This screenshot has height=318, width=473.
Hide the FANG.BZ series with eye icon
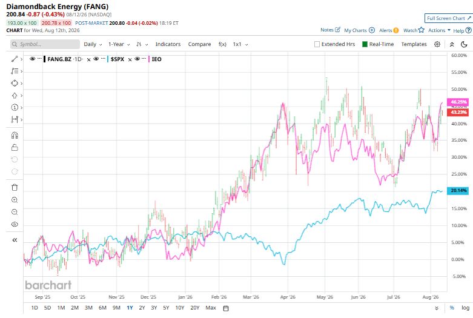tap(32, 59)
